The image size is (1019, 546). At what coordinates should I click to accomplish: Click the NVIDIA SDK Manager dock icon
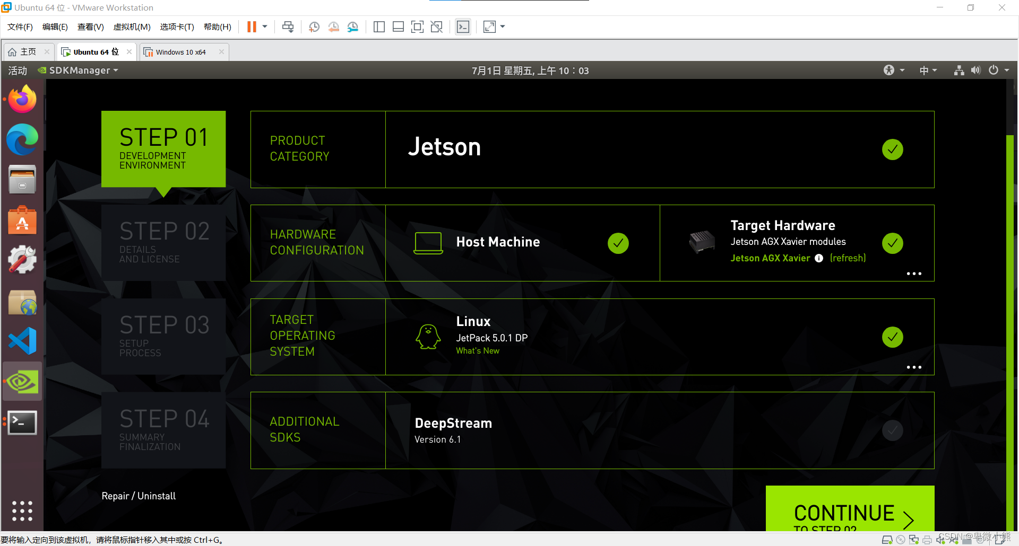click(x=22, y=382)
